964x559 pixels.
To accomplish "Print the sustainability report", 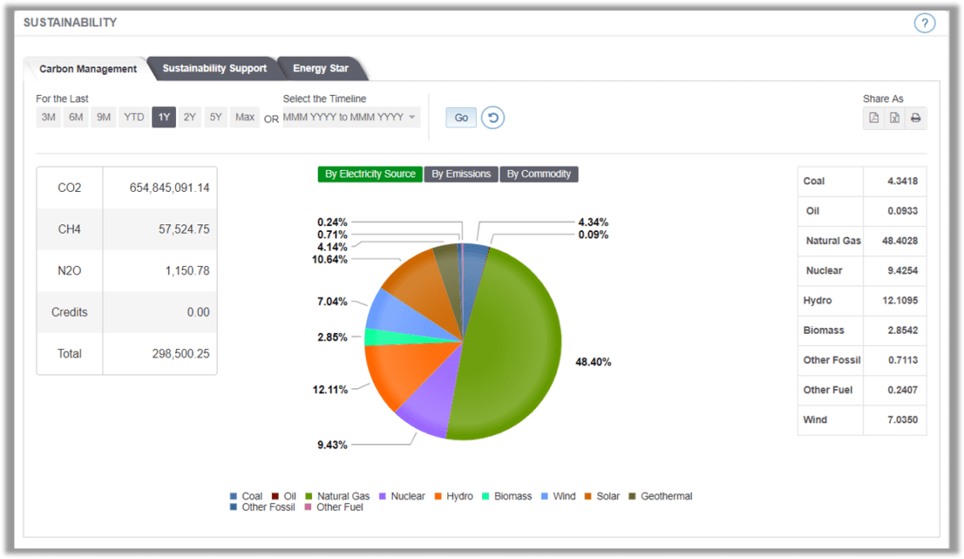I will coord(916,118).
